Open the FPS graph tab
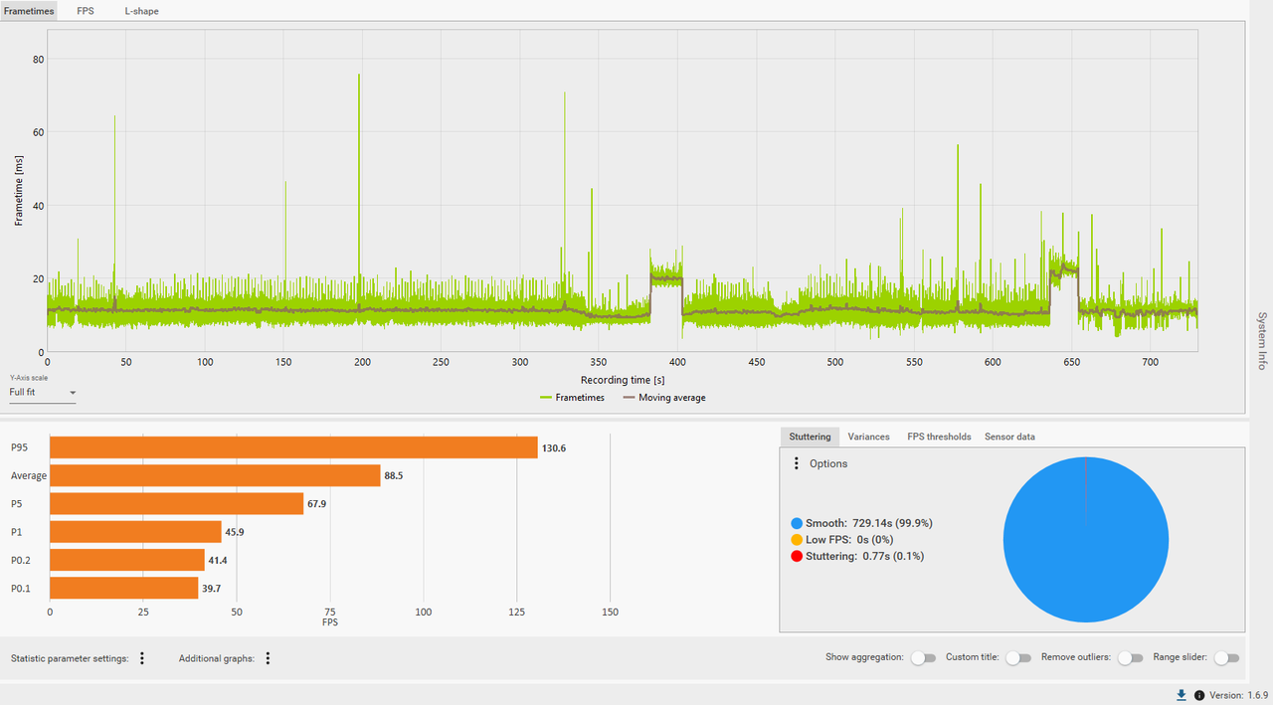Screen dimensions: 1273x705 tap(86, 11)
